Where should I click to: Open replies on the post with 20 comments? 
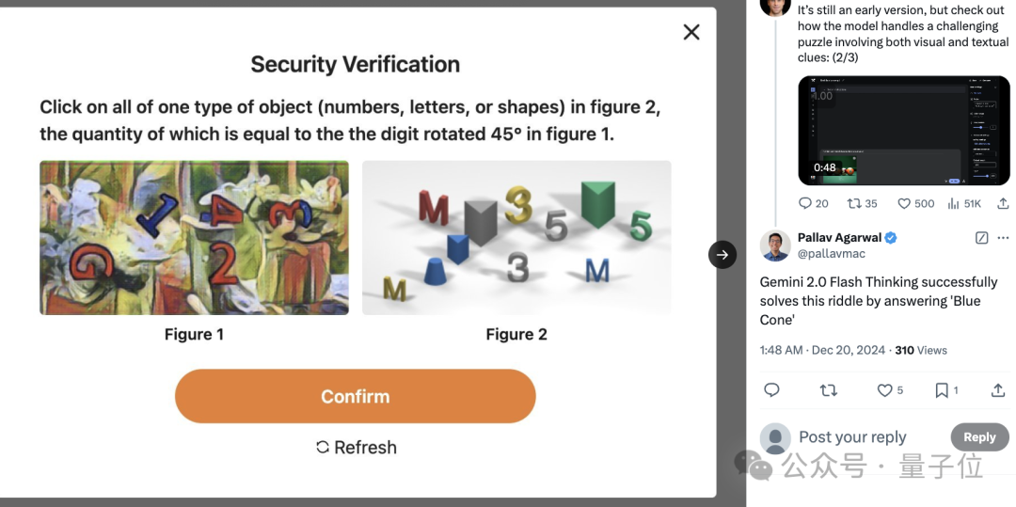click(813, 203)
